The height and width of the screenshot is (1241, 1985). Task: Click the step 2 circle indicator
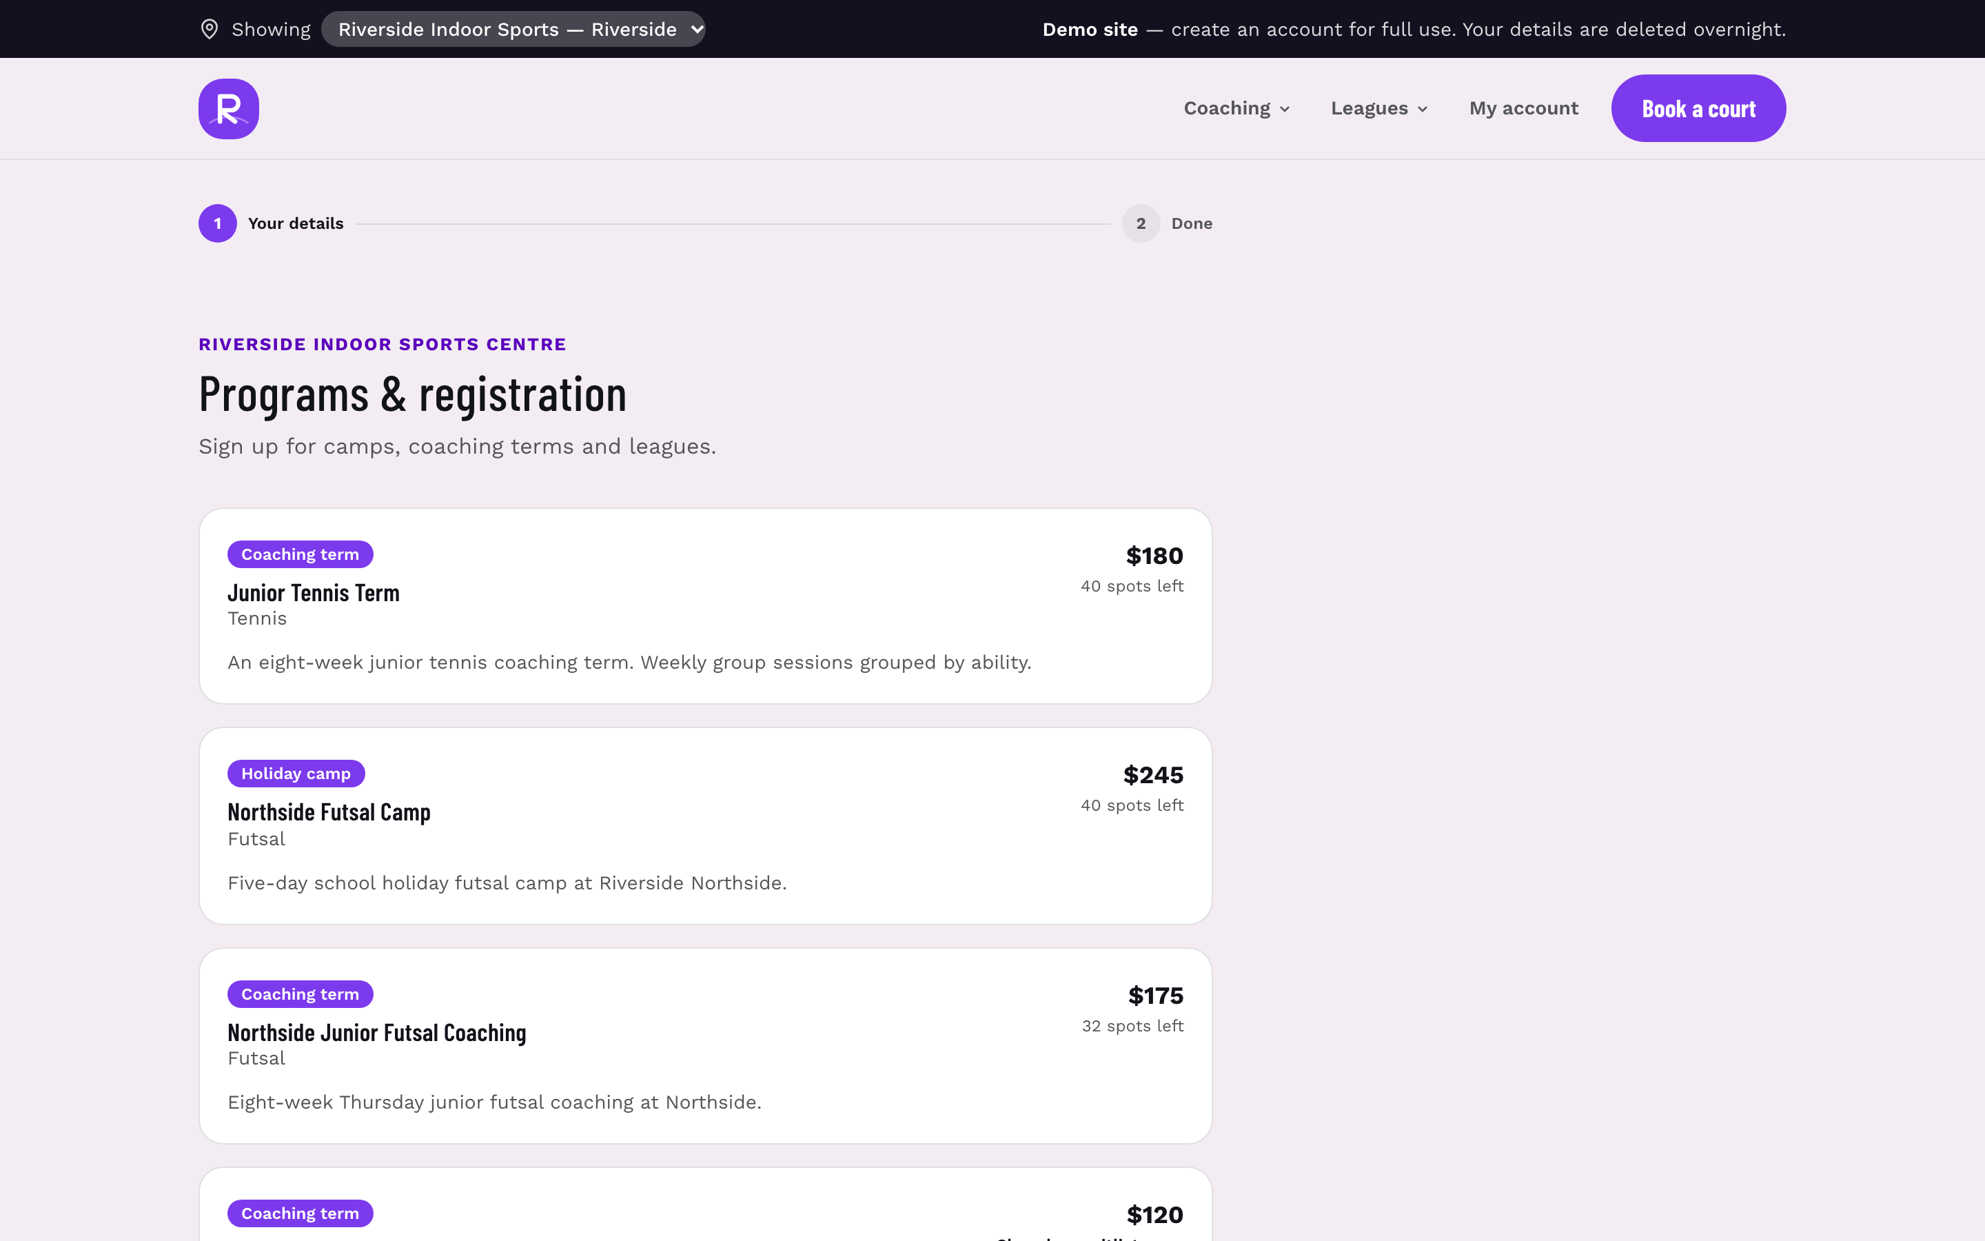[1141, 223]
